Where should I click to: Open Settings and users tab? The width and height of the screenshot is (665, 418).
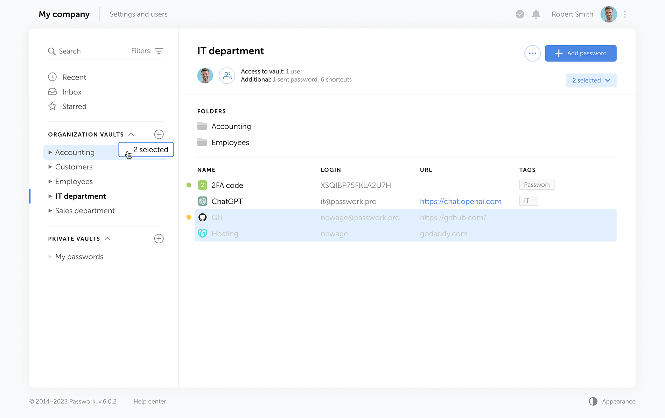click(x=138, y=14)
